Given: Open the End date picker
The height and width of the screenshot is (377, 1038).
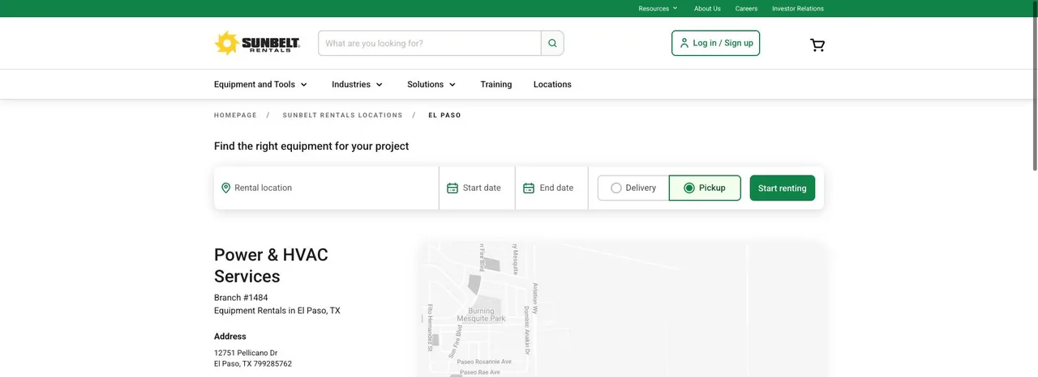Looking at the screenshot, I should click(x=551, y=188).
